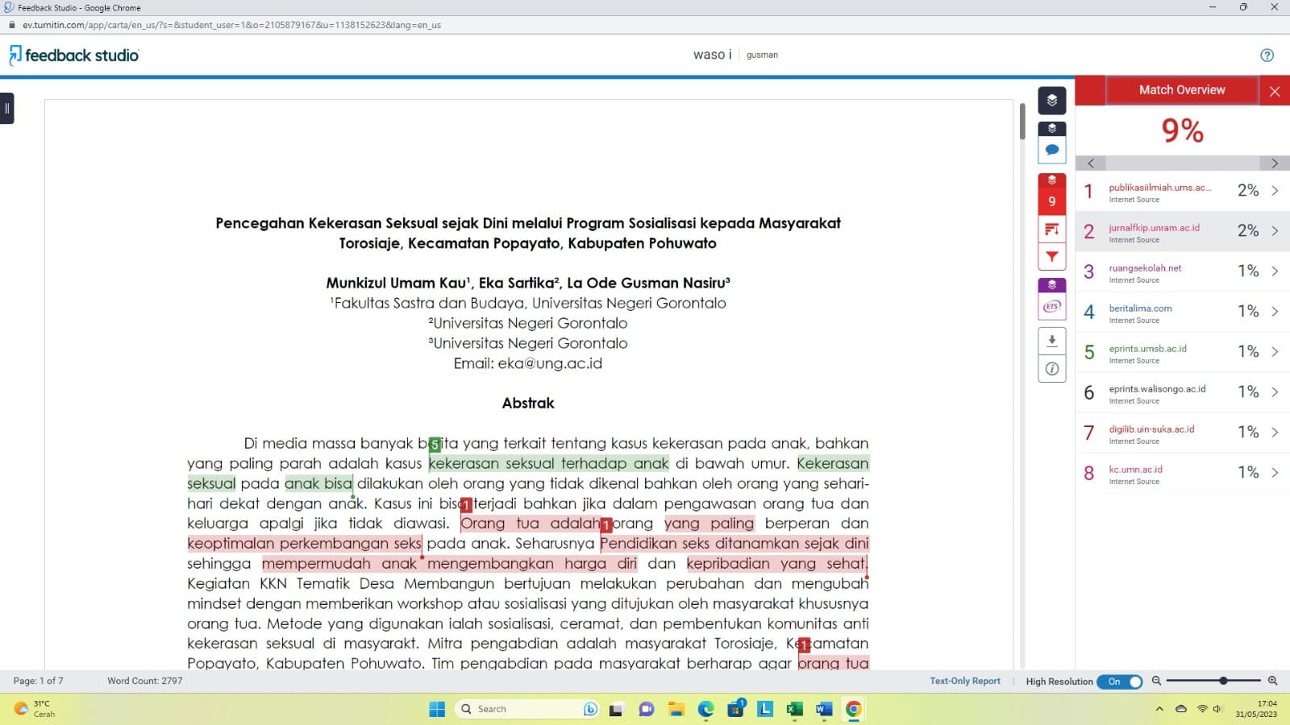
Task: Open the submission info icon
Action: tap(1051, 369)
